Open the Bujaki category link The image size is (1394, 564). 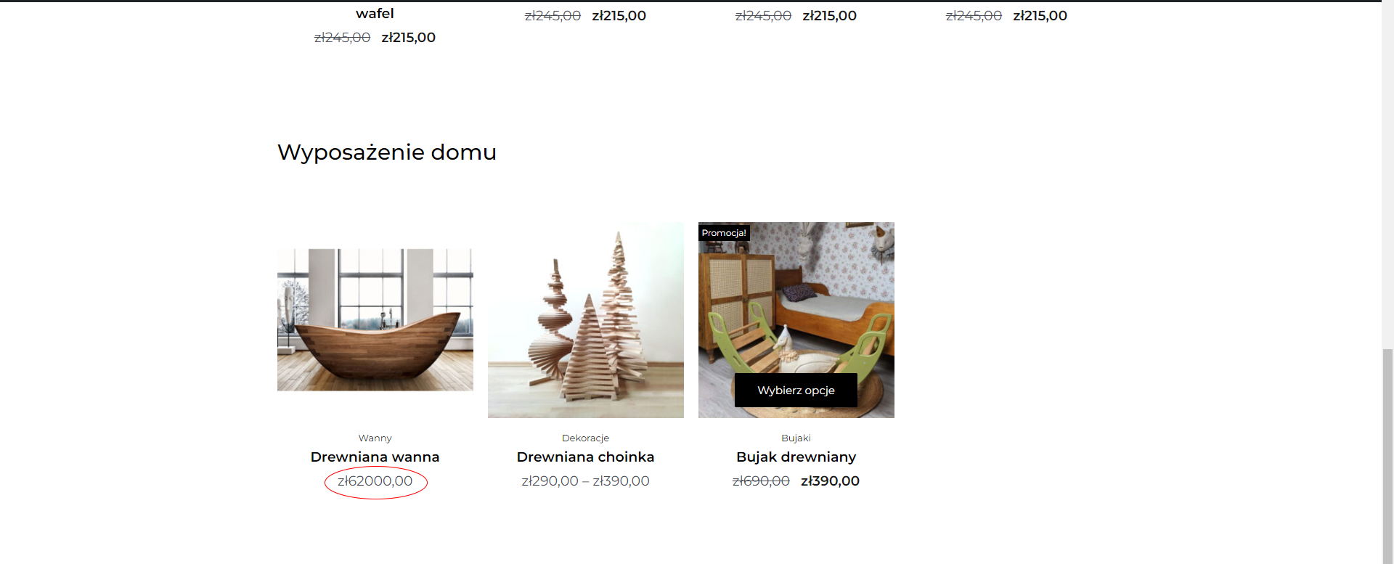[796, 438]
